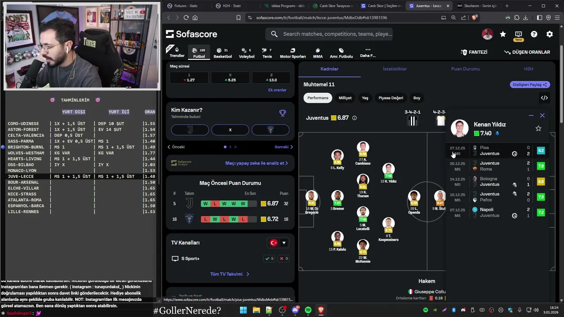Open the TV country flag dropdown
This screenshot has width=564, height=317.
[x=278, y=243]
